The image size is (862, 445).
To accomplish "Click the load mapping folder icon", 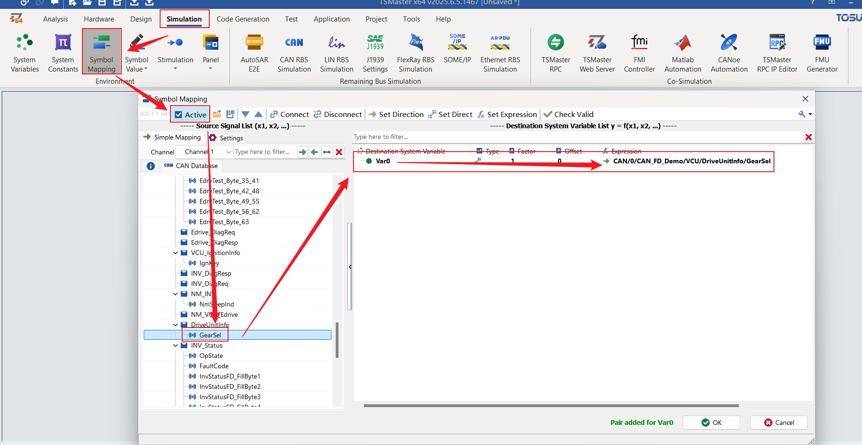I will pos(217,114).
